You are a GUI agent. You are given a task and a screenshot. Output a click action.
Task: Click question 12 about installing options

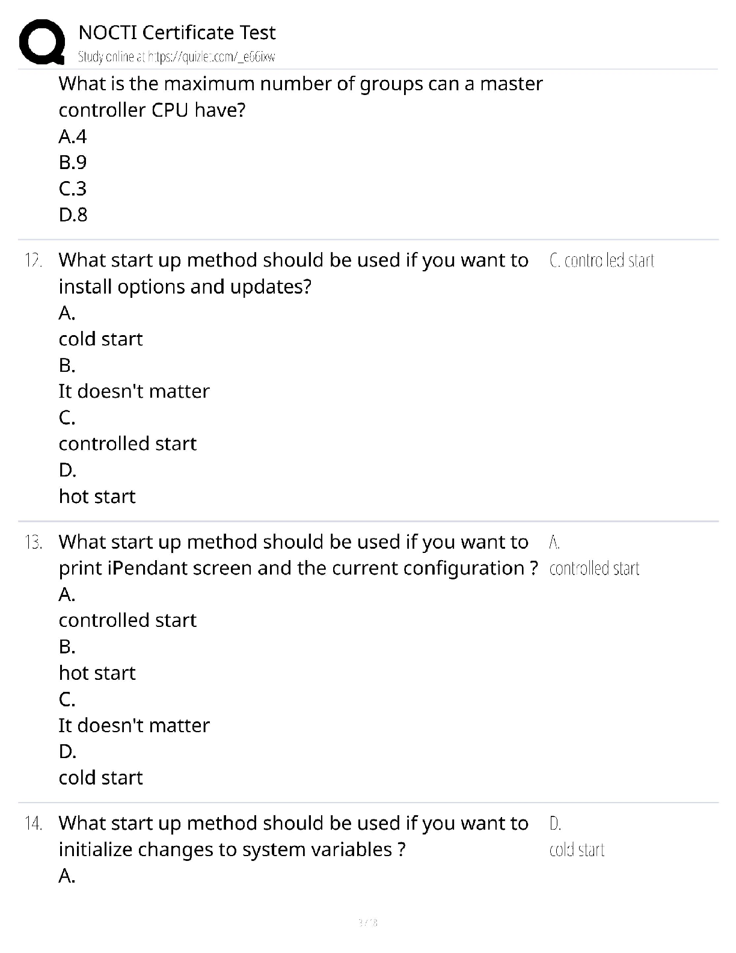pyautogui.click(x=293, y=273)
